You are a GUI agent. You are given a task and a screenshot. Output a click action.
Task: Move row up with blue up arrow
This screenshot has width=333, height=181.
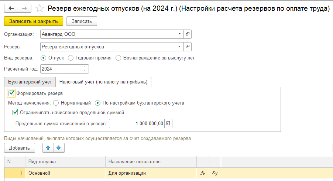pyautogui.click(x=48, y=148)
